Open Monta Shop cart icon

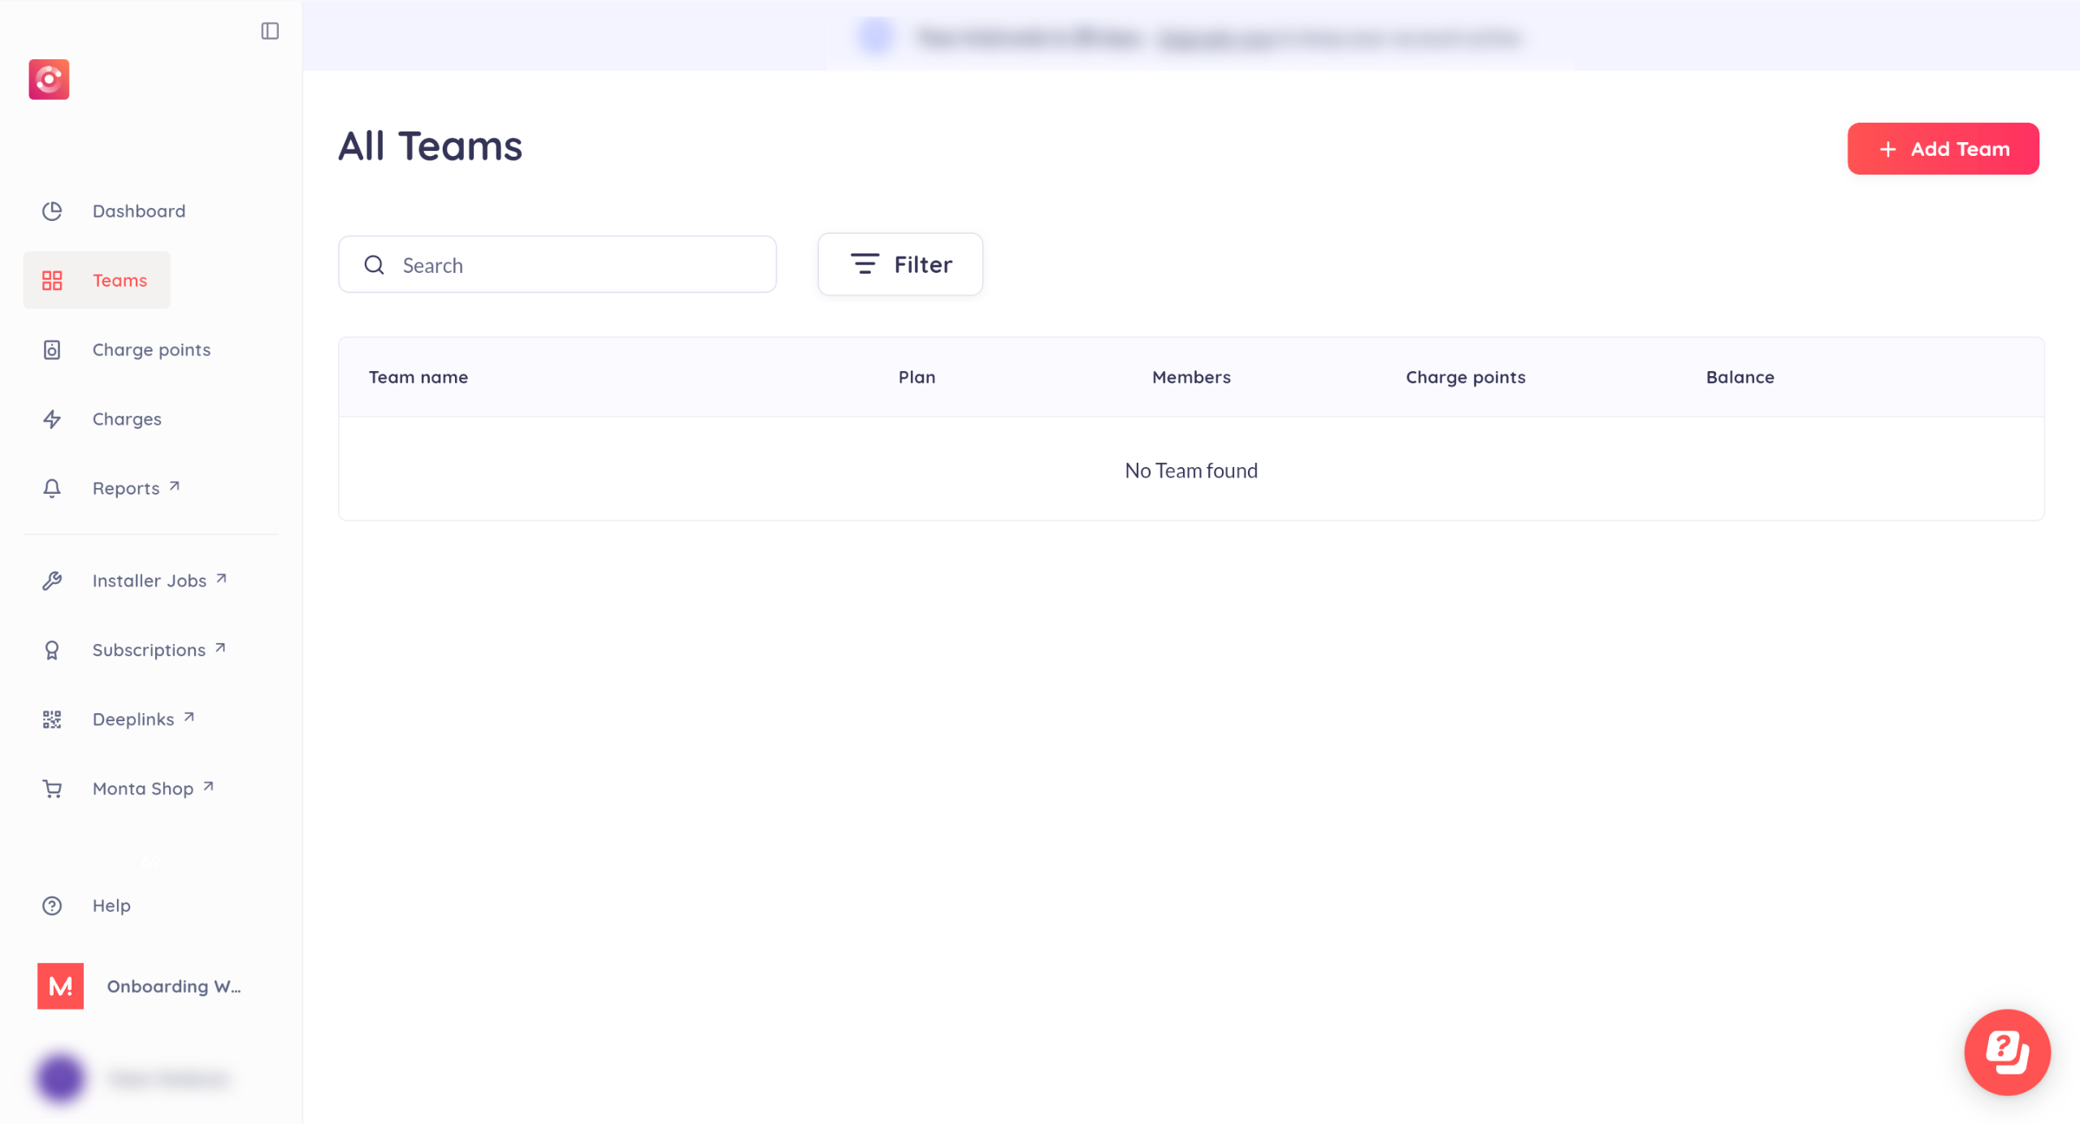click(52, 789)
